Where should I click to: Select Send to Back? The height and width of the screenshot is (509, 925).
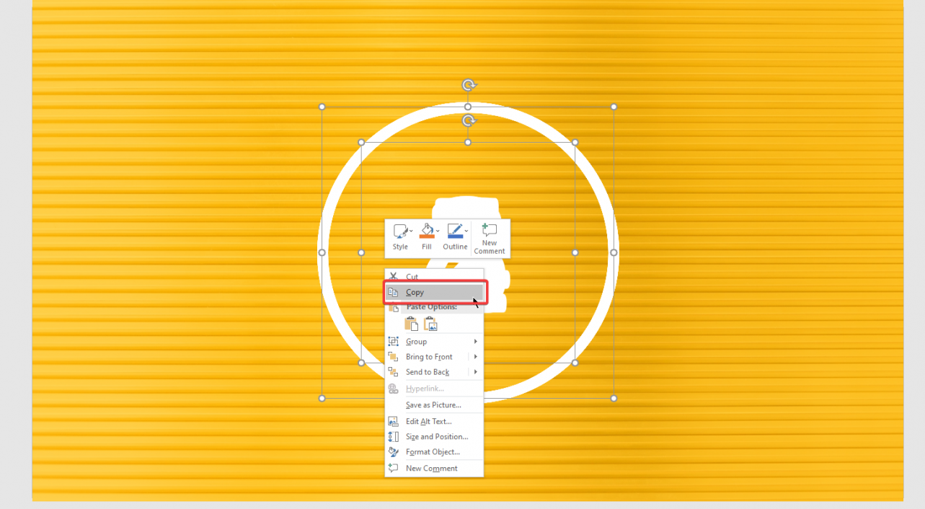(428, 372)
